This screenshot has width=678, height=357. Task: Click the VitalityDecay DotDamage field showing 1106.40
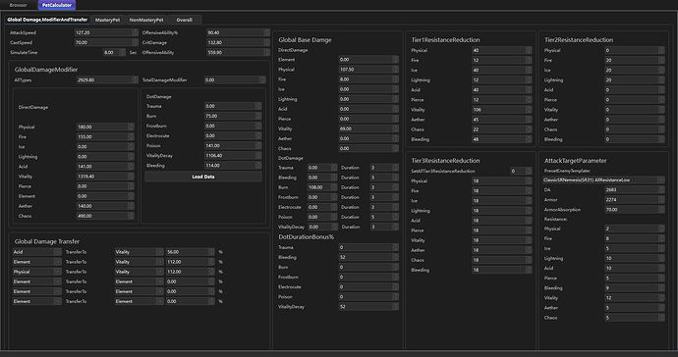(233, 156)
